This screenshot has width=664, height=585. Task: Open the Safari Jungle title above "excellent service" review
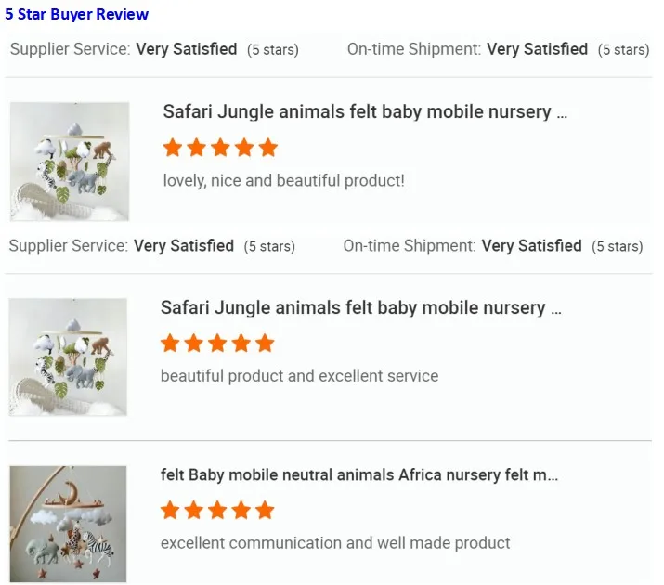coord(360,308)
